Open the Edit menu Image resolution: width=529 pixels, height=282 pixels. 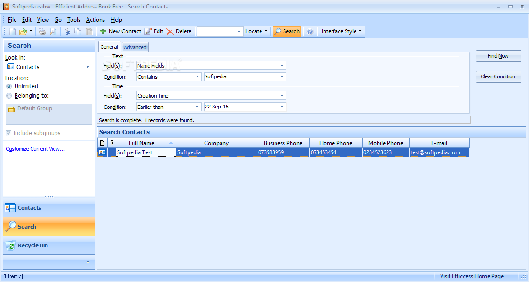tap(27, 20)
